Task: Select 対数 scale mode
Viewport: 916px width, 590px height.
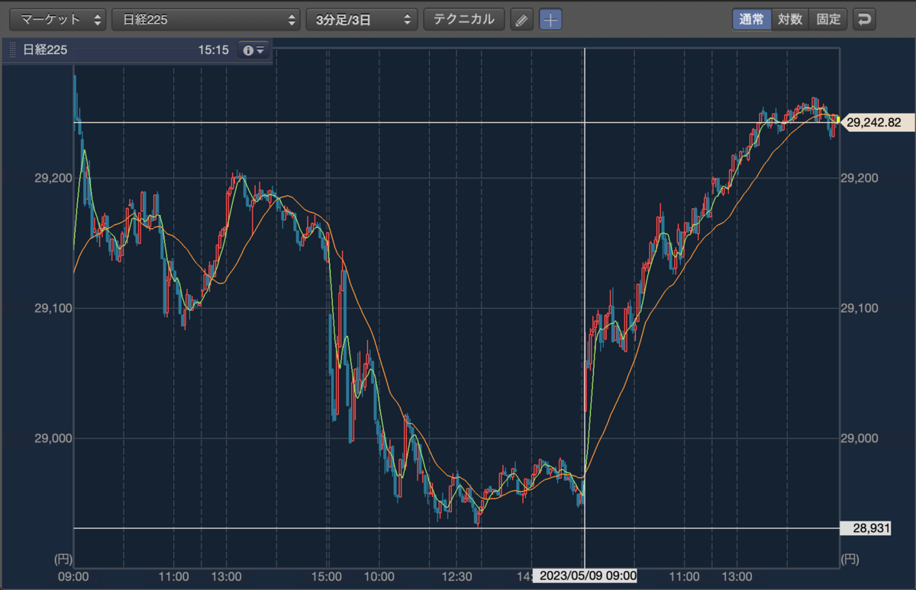Action: (x=790, y=19)
